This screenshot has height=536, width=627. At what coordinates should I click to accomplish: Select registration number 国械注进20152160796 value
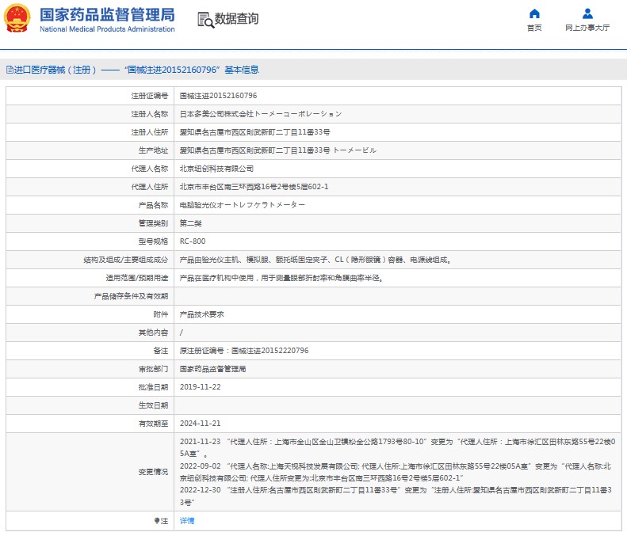(218, 96)
